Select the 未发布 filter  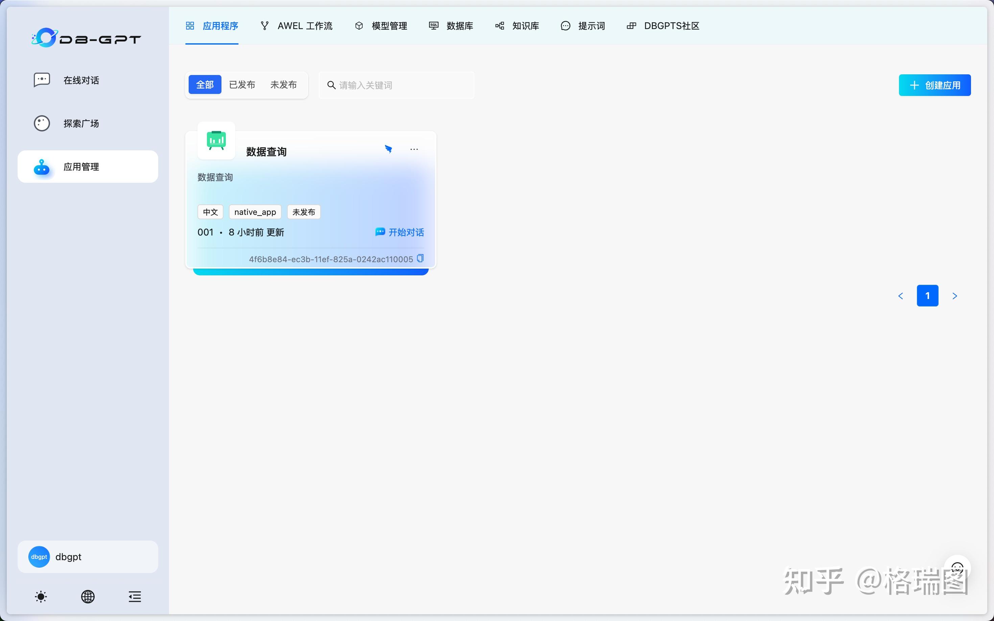(283, 84)
